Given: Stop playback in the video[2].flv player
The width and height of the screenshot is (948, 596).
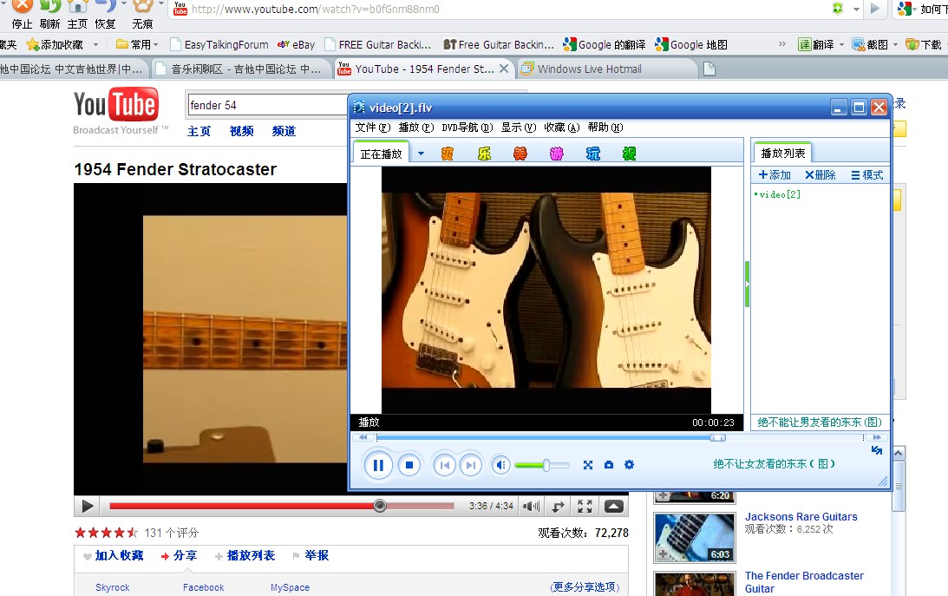Looking at the screenshot, I should [409, 466].
